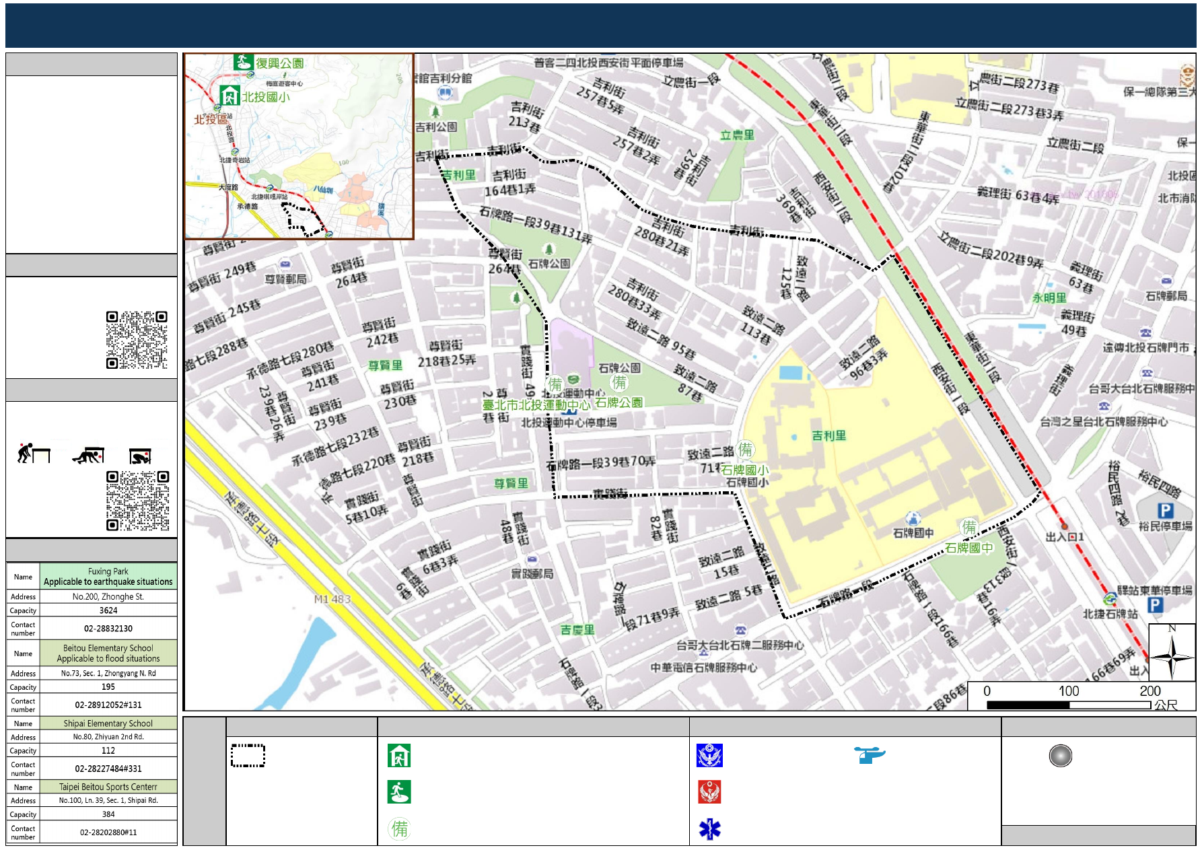Click the post office icon above 實踐郵局
The height and width of the screenshot is (850, 1202).
tap(532, 559)
